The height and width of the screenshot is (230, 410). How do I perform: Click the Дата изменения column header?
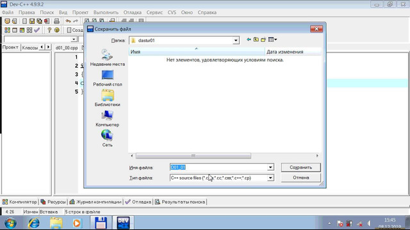tap(293, 52)
